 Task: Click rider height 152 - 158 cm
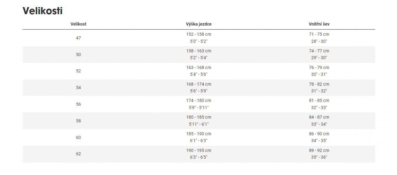[x=198, y=34]
